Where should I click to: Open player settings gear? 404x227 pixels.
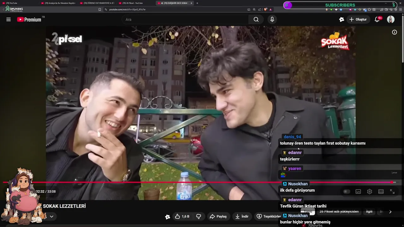[x=370, y=191]
